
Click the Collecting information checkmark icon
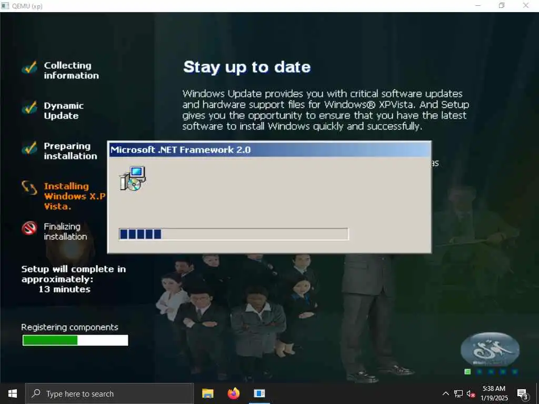tap(29, 68)
